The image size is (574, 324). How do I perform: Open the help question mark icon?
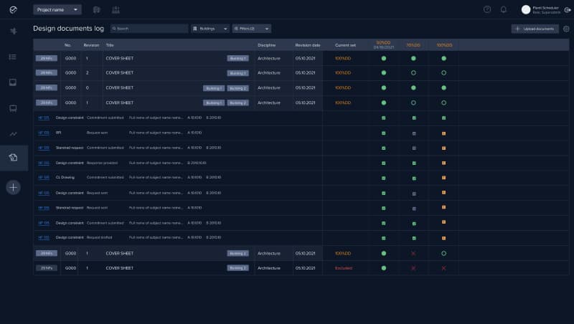coord(487,9)
